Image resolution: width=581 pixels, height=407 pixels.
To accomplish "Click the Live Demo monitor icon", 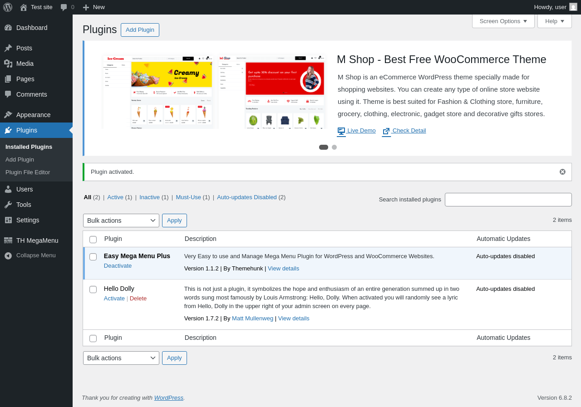I will coord(341,131).
